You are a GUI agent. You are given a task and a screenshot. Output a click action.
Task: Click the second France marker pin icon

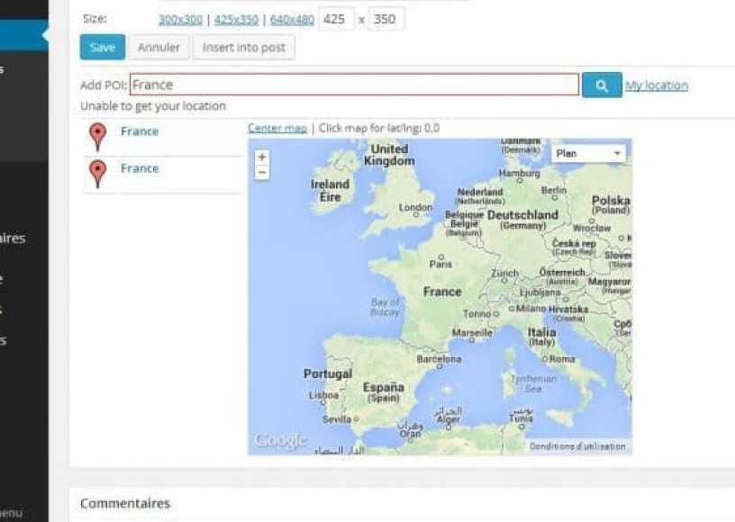pos(97,174)
